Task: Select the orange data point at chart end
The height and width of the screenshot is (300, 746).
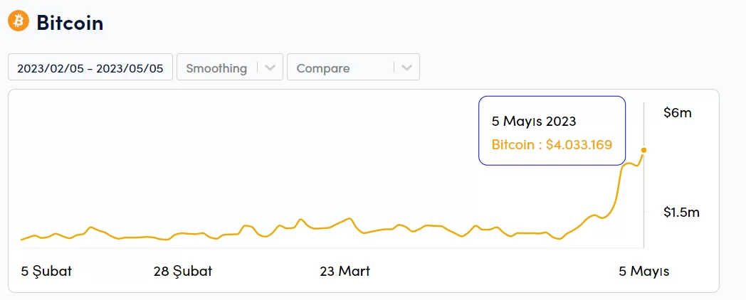Action: coord(643,150)
